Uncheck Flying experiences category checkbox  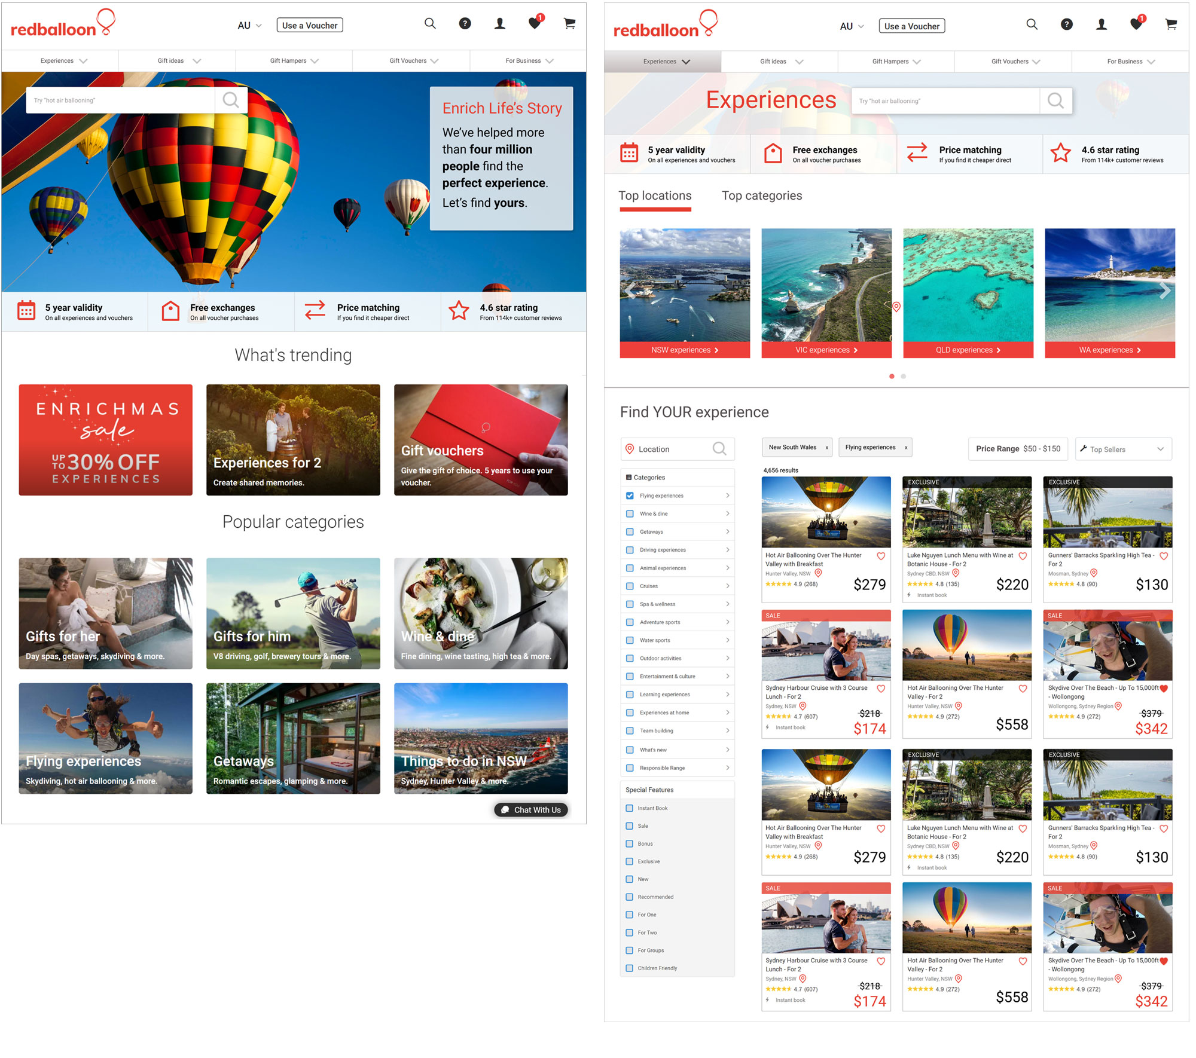[x=630, y=496]
